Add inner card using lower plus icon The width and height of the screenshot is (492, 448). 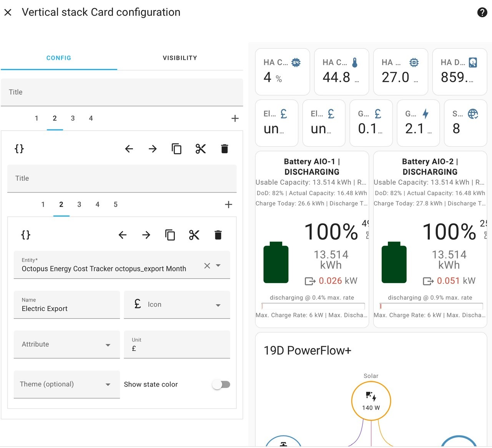coord(228,204)
